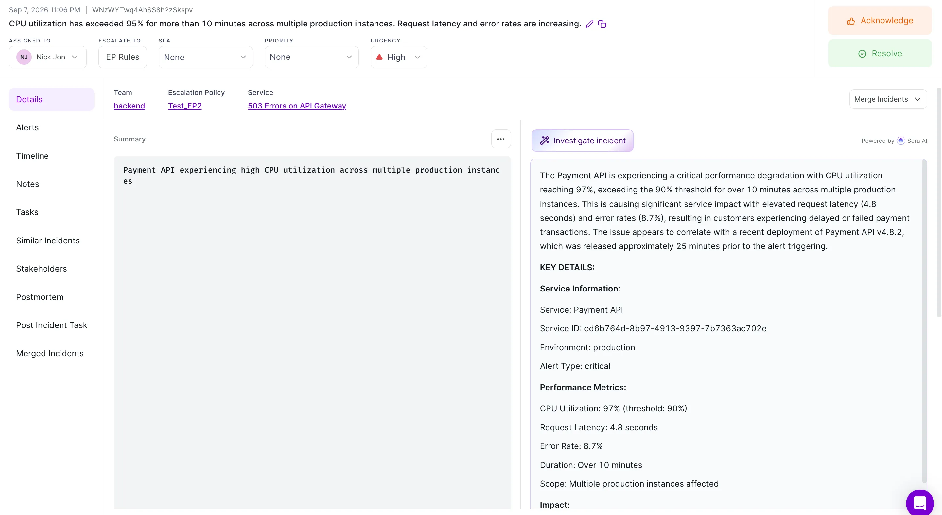
Task: Open the Assigned To Nick Jon dropdown
Action: point(47,57)
